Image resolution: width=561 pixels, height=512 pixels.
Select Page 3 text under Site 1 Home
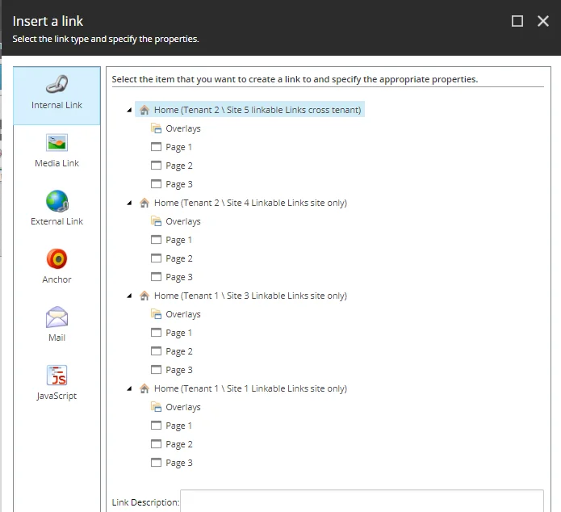(179, 463)
